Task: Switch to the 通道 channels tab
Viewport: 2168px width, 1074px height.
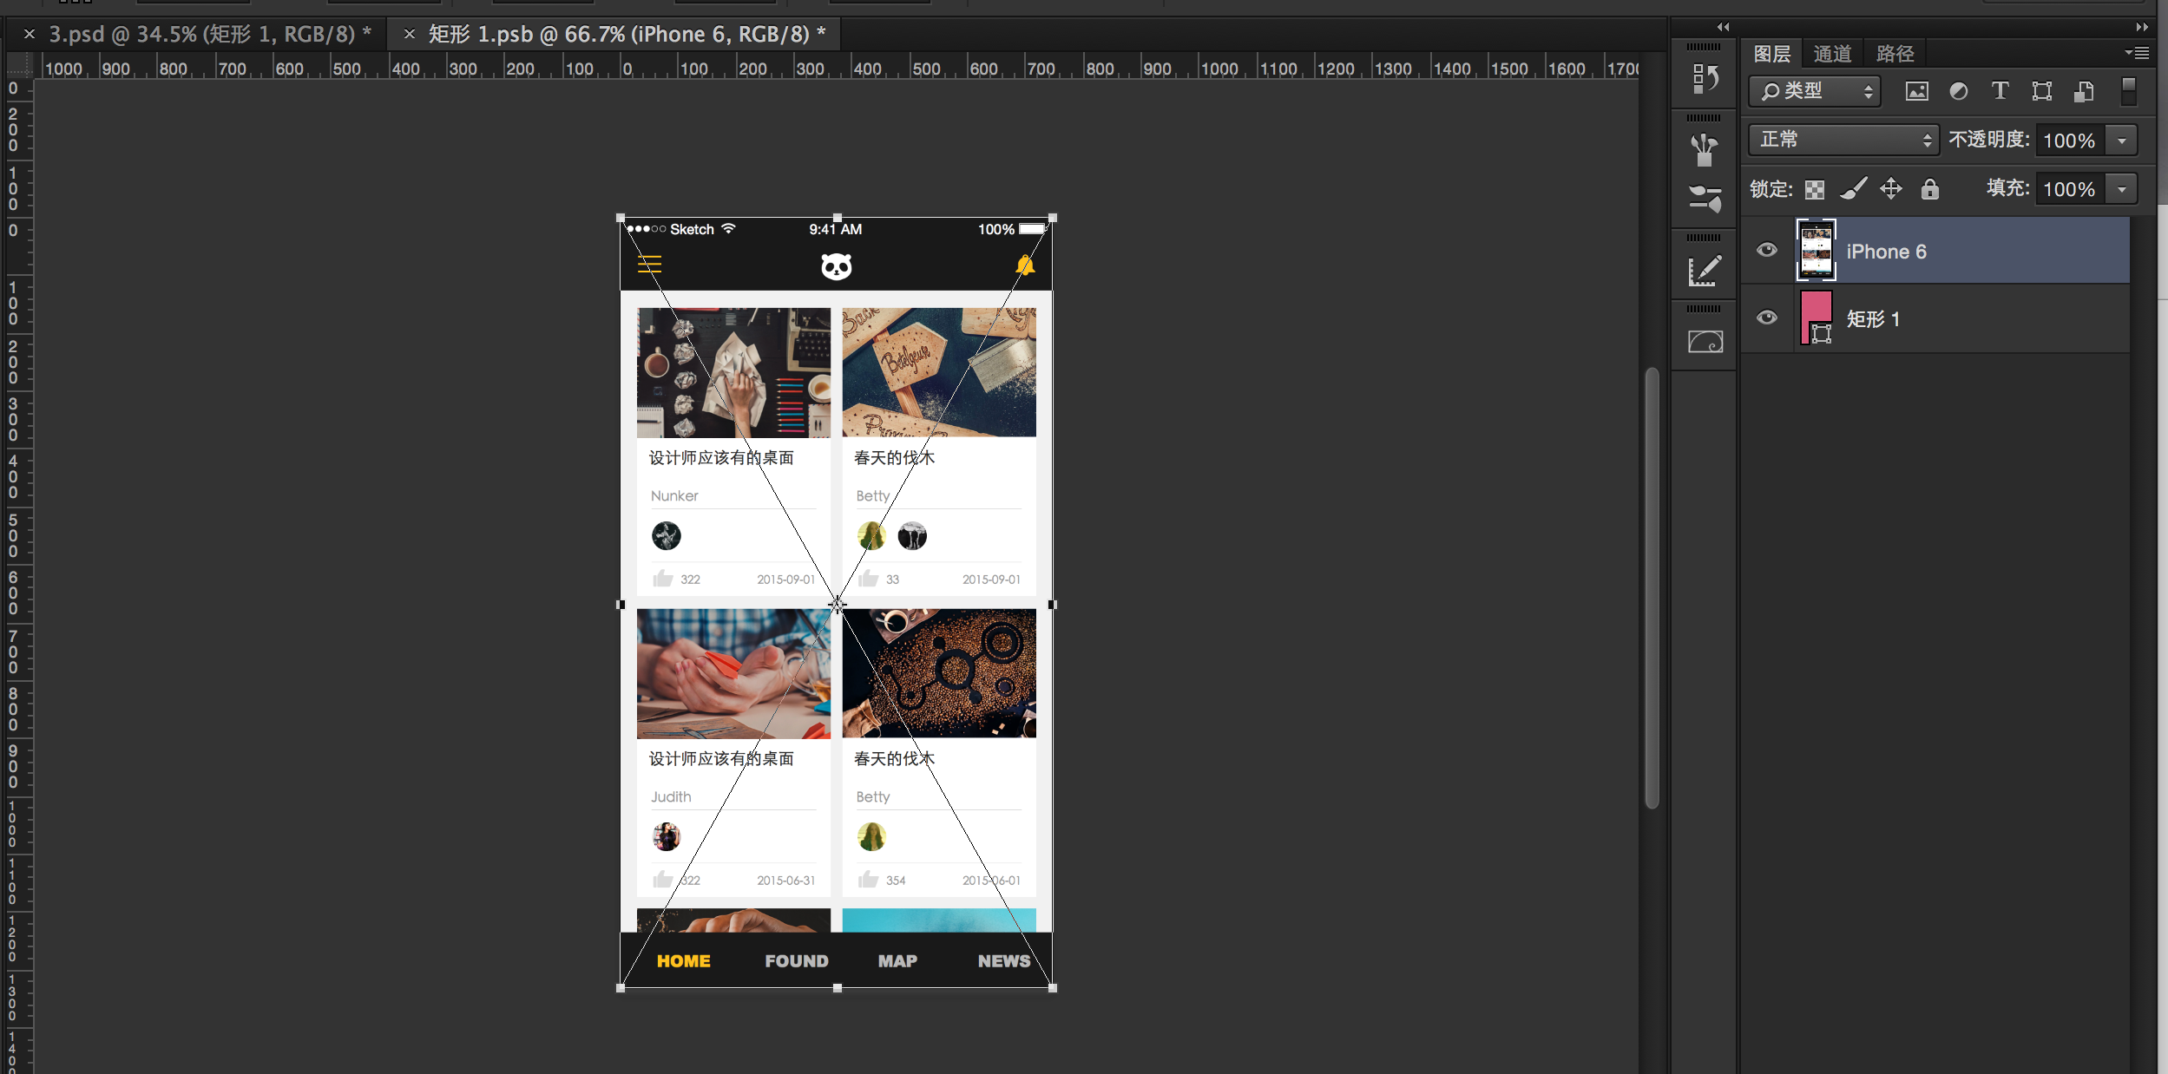Action: (1831, 54)
